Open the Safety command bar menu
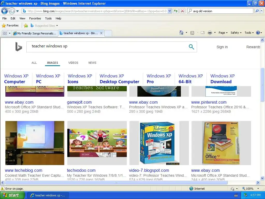The height and width of the screenshot is (199, 265). click(236, 33)
